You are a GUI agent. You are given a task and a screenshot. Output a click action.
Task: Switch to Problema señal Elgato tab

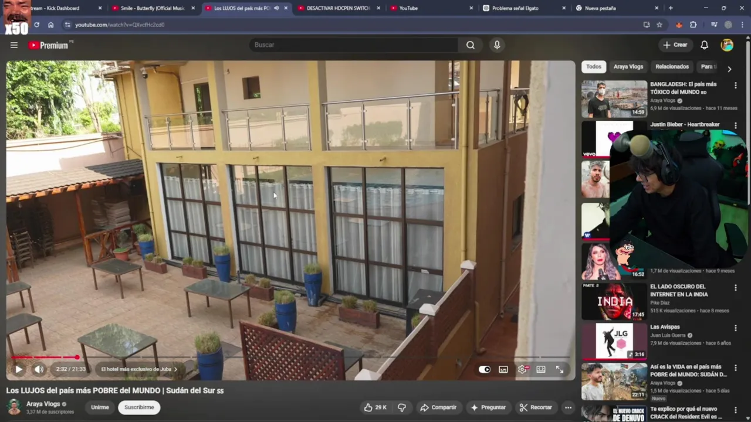coord(524,8)
